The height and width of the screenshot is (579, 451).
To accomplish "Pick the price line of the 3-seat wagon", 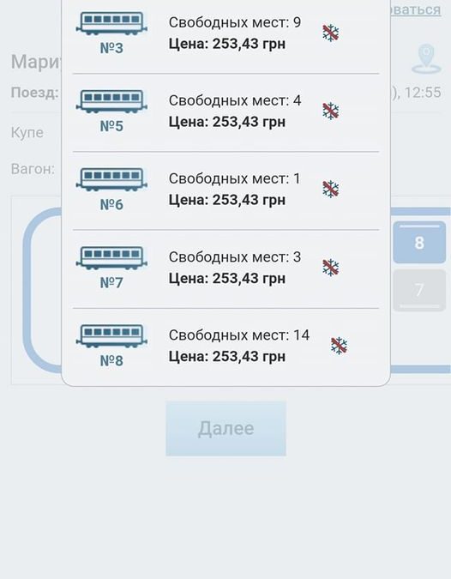I will click(227, 279).
